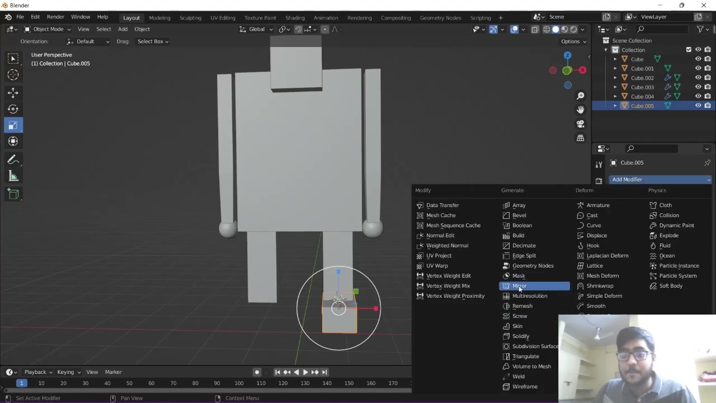Screen dimensions: 716x403
Task: Click the viewport zoom magnifier icon
Action: tap(581, 96)
